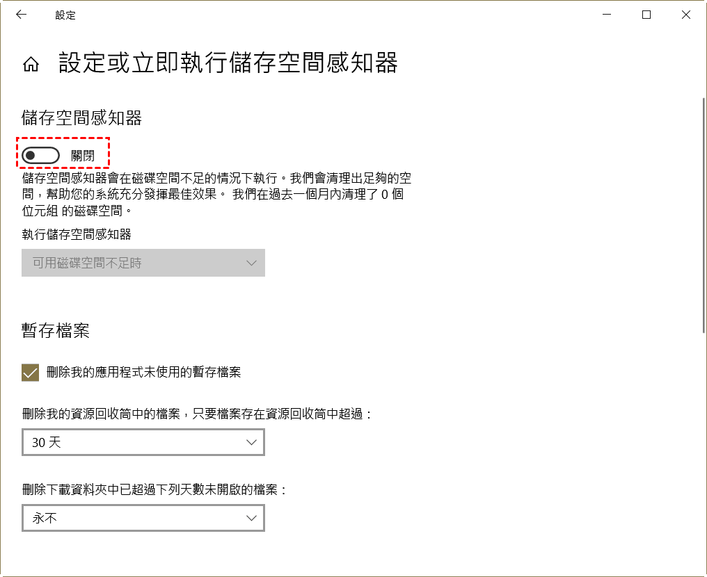Image resolution: width=707 pixels, height=577 pixels.
Task: Close the 設定 window
Action: tap(686, 15)
